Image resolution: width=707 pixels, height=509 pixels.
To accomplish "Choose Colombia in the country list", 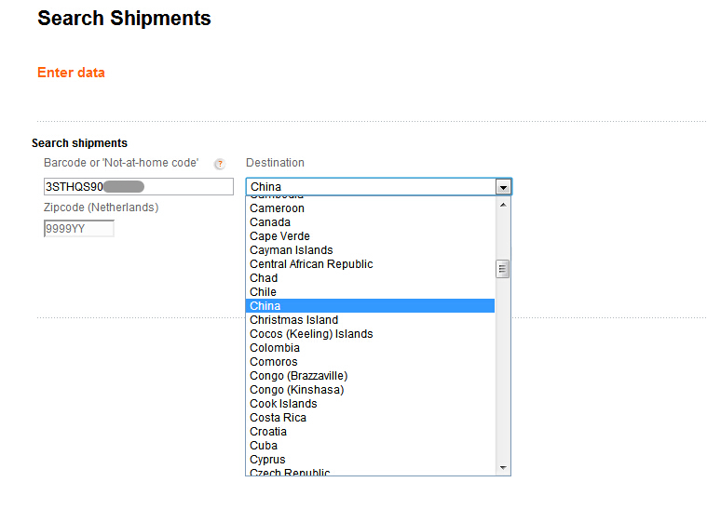I will click(x=370, y=348).
